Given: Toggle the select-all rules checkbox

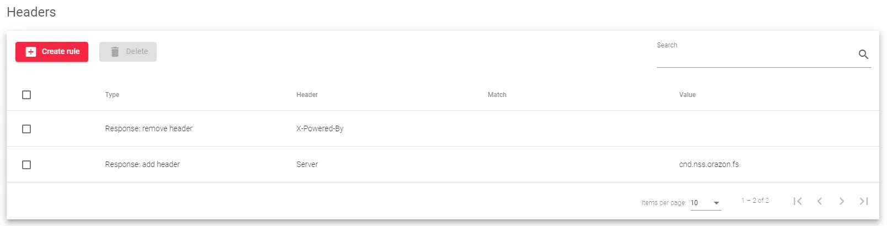Looking at the screenshot, I should 26,95.
